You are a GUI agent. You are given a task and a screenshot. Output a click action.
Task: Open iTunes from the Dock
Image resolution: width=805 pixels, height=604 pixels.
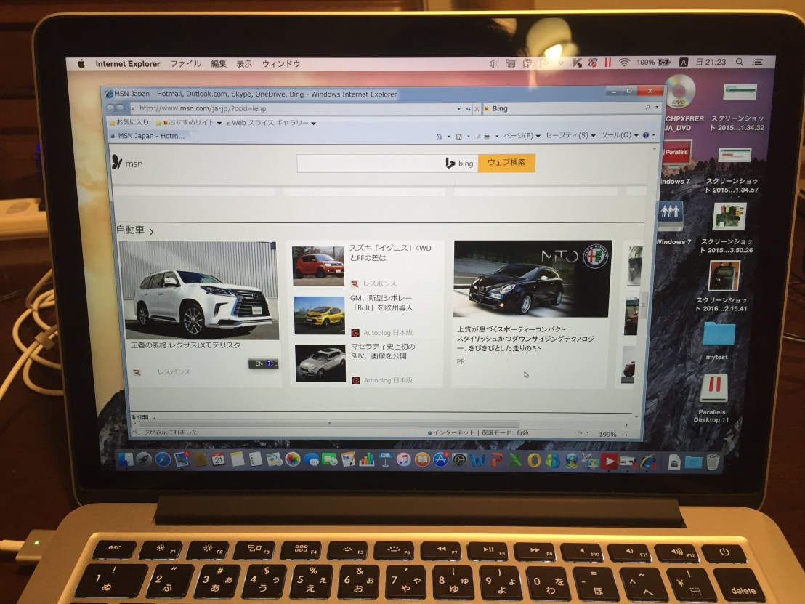(403, 459)
